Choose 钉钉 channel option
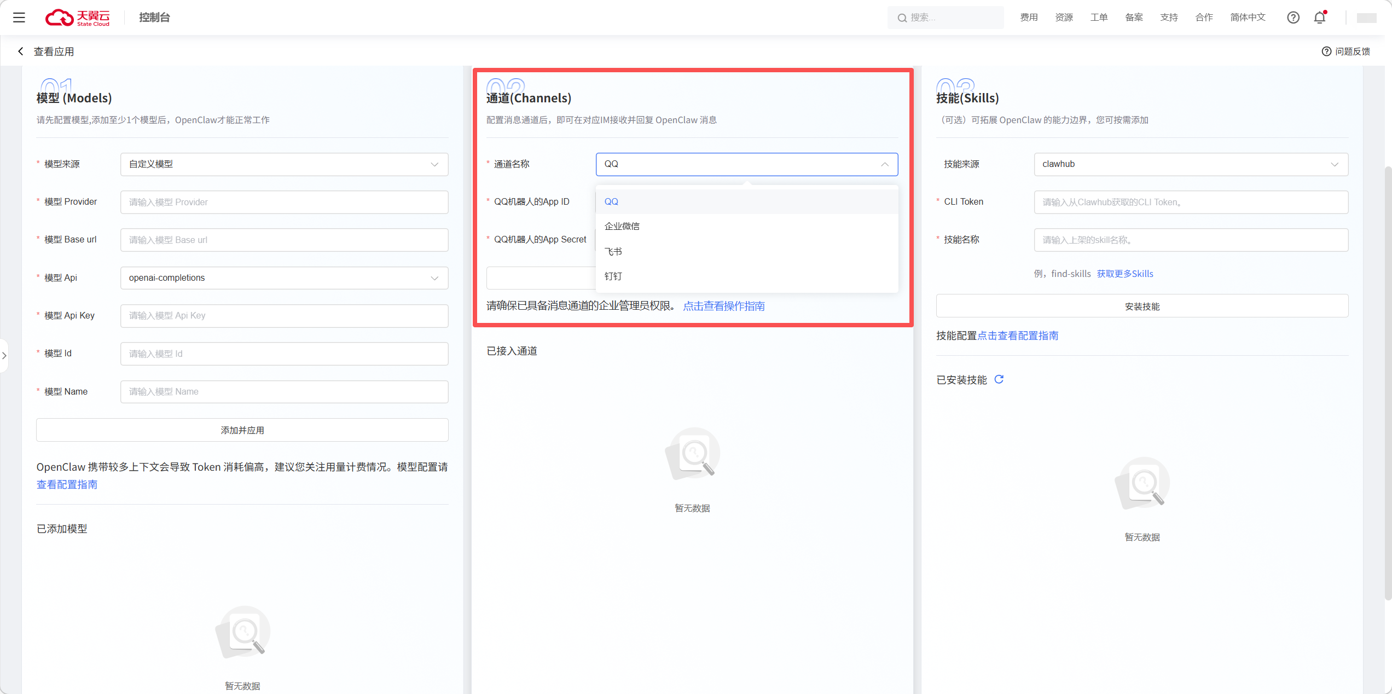The width and height of the screenshot is (1392, 694). pyautogui.click(x=613, y=276)
